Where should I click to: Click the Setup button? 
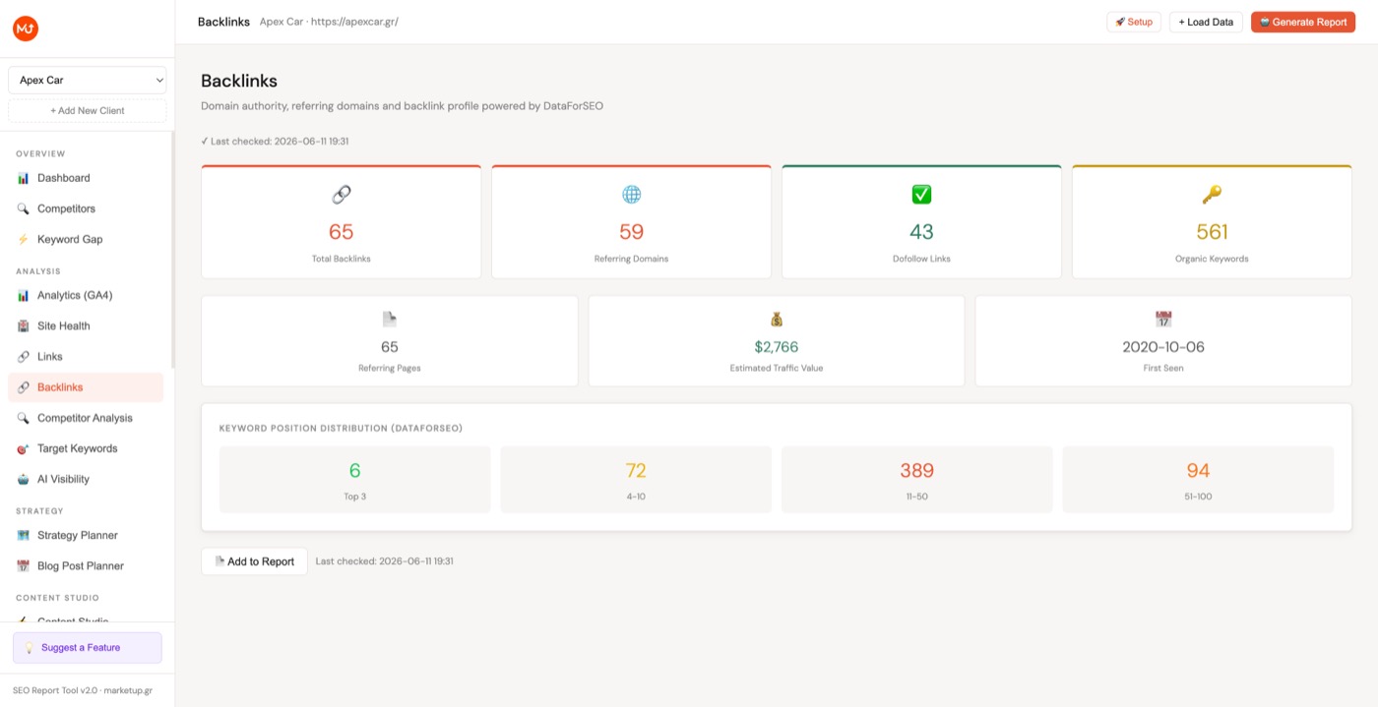(x=1134, y=22)
